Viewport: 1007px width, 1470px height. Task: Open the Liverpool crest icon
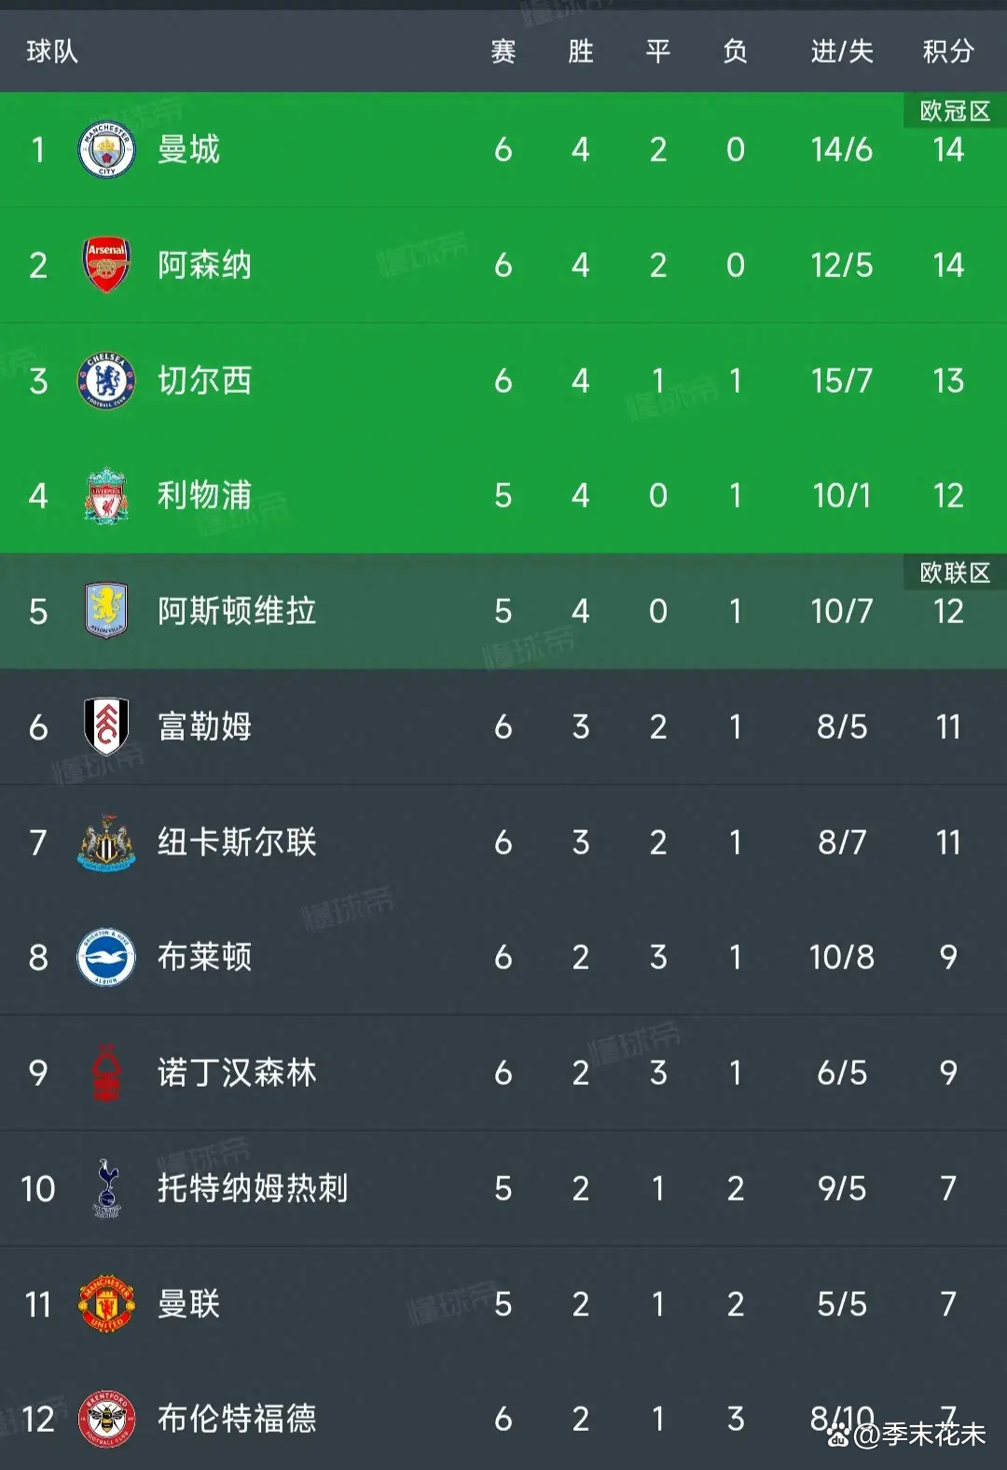pos(106,495)
